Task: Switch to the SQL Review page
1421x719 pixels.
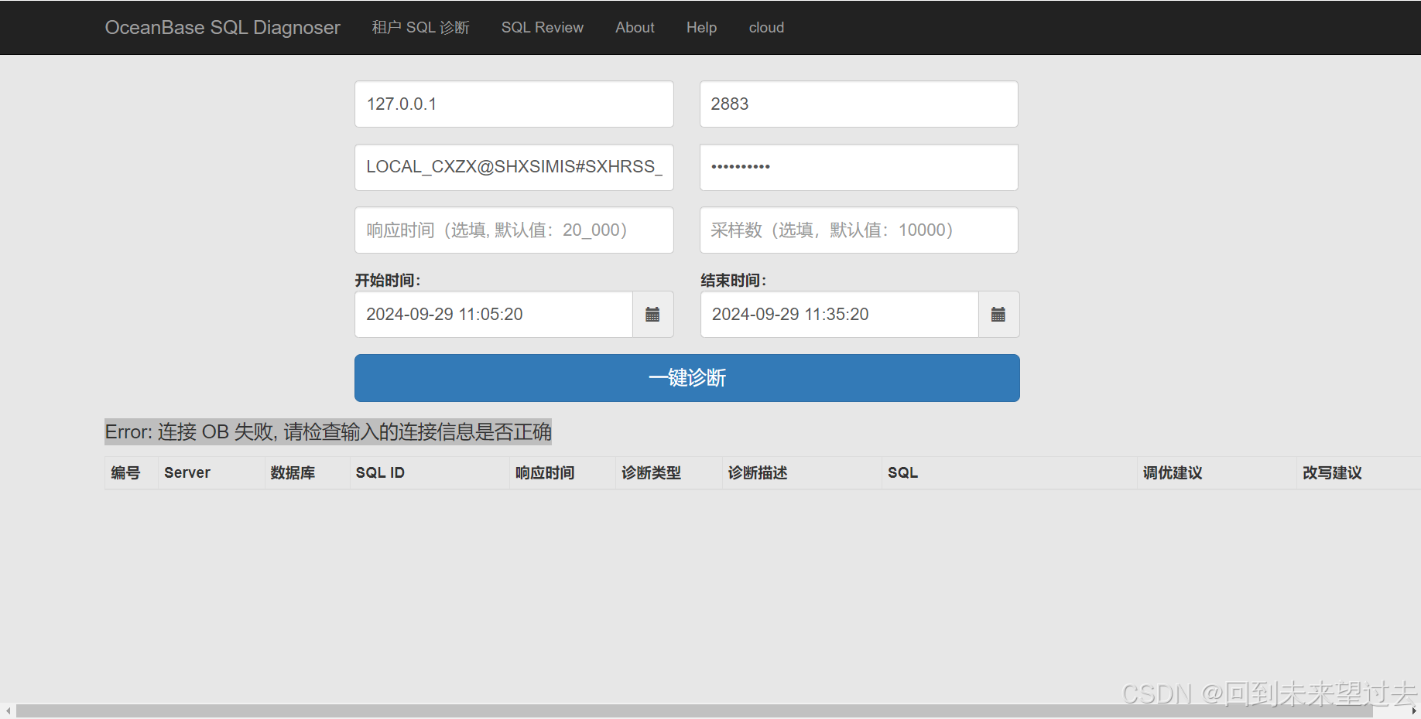Action: [x=542, y=27]
